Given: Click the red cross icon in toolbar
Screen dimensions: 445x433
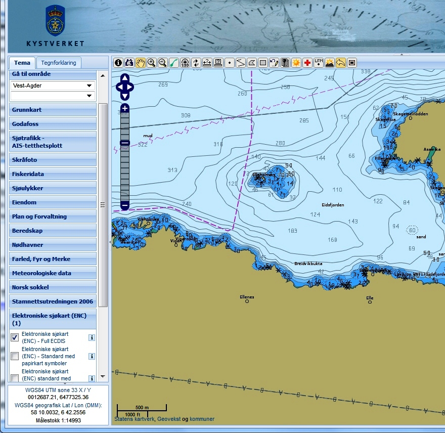Looking at the screenshot, I should pos(307,63).
